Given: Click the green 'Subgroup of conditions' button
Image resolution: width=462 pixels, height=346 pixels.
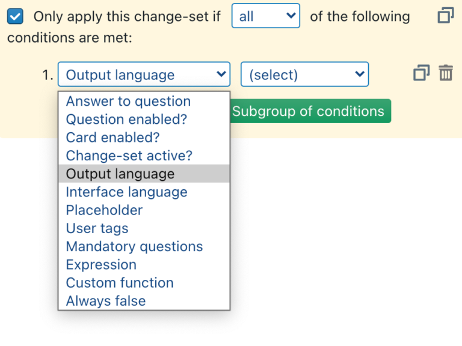Looking at the screenshot, I should point(309,111).
